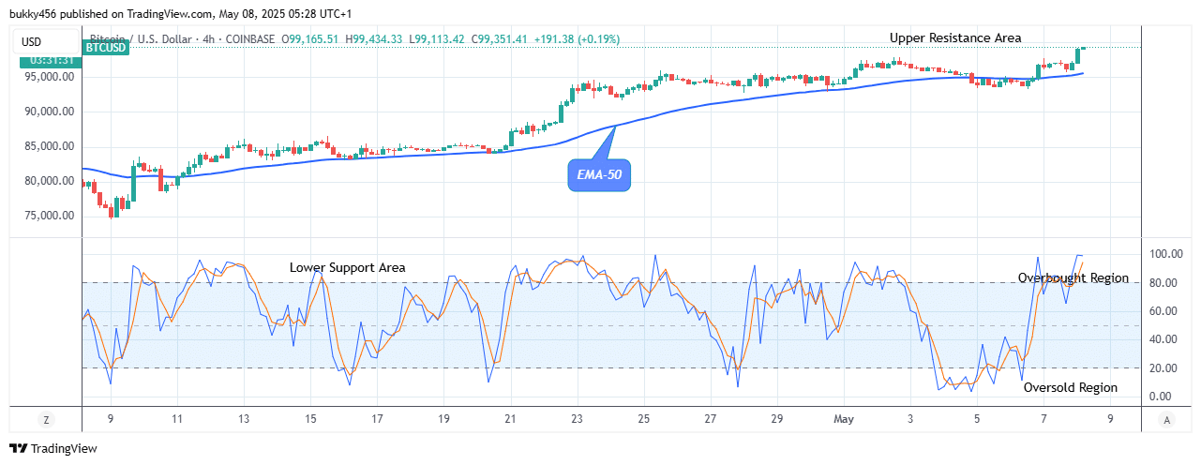Screen dimensions: 1201x465
Task: Click the H99,434.33 high value
Action: point(374,38)
